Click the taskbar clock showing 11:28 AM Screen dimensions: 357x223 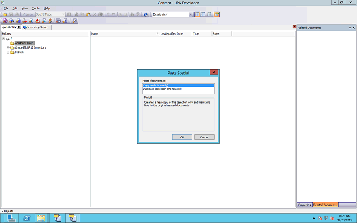click(345, 218)
